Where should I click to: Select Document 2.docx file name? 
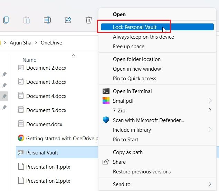(46, 68)
